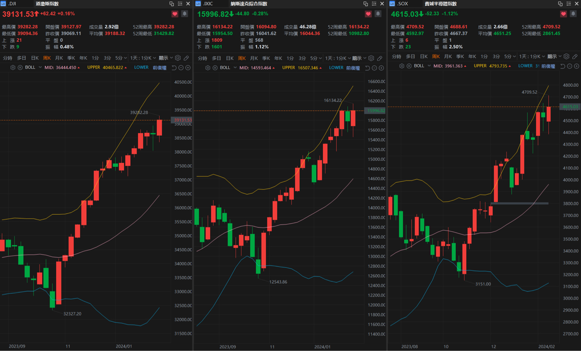Toggle price alert bell for .IXIC index

[x=379, y=14]
